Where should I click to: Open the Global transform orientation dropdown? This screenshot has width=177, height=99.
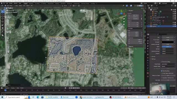(65, 5)
